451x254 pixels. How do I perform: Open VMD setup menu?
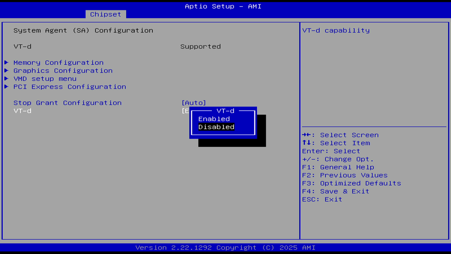tap(45, 79)
